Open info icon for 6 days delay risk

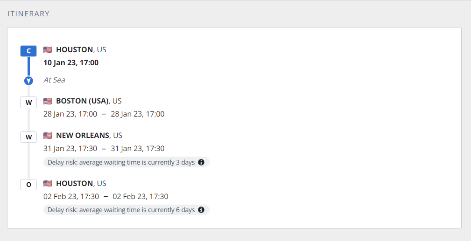point(201,210)
